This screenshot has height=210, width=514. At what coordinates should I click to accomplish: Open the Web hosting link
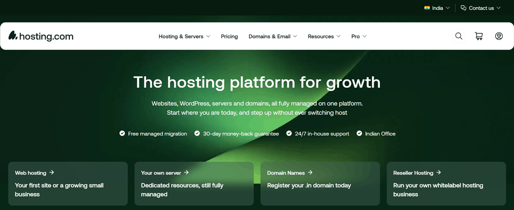click(x=30, y=173)
